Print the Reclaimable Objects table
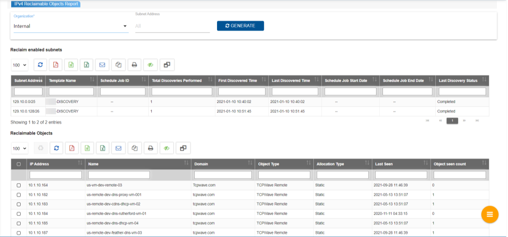 pyautogui.click(x=151, y=148)
